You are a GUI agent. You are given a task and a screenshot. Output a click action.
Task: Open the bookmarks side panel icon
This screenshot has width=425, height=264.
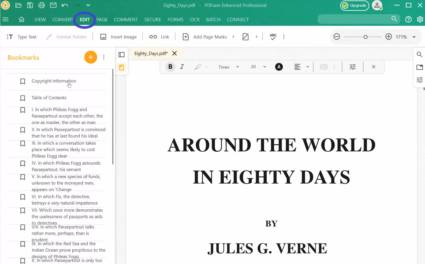[x=121, y=68]
